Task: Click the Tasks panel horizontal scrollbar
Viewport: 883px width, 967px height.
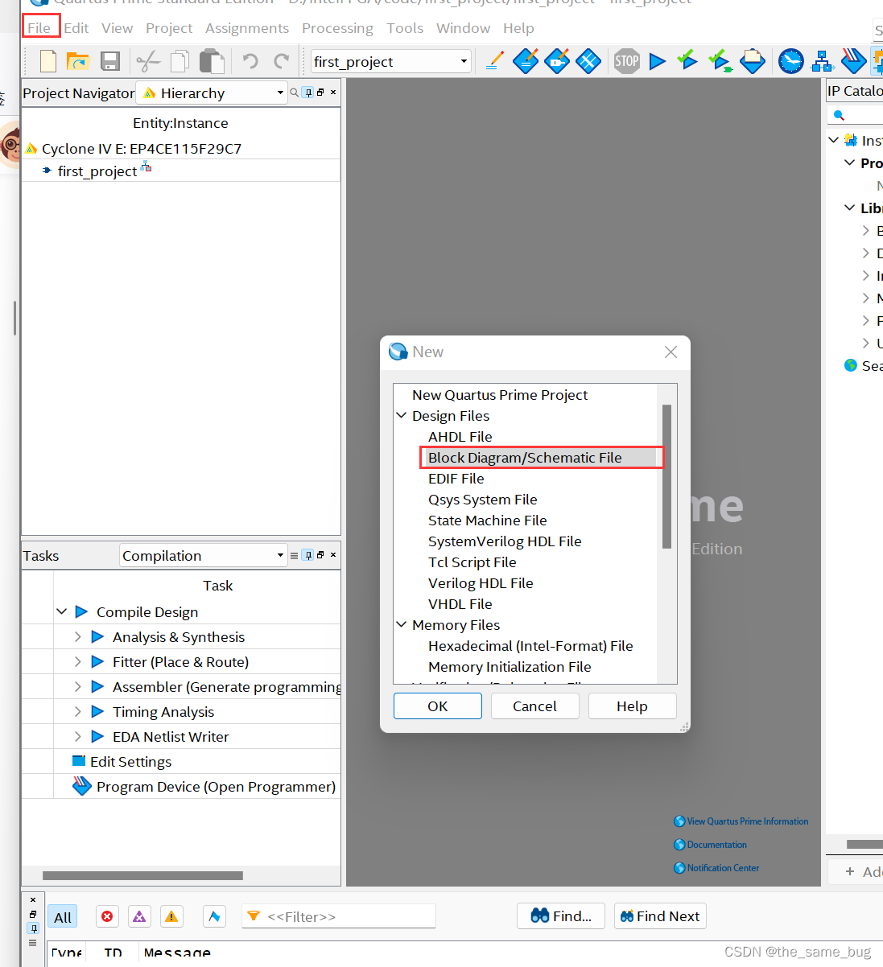Action: [142, 875]
